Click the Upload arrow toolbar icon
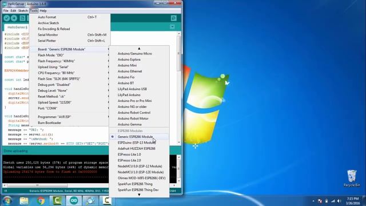 tap(14, 18)
